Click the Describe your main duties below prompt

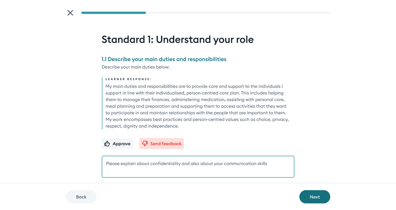(136, 67)
